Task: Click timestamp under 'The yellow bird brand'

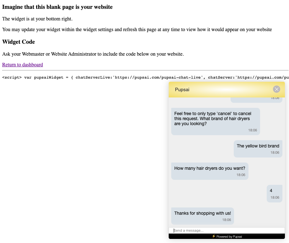Action: click(x=275, y=152)
